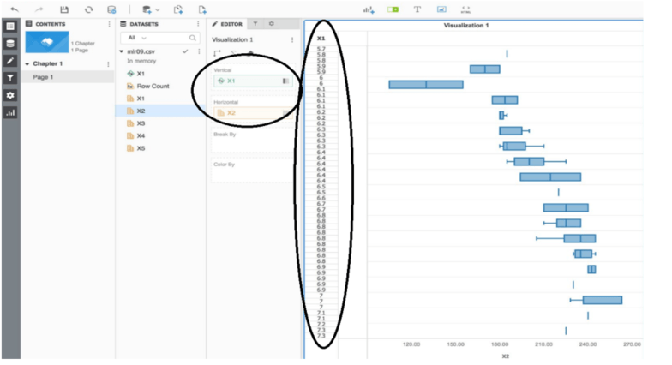Insert an image using the toolbar icon
The height and width of the screenshot is (365, 672).
pyautogui.click(x=441, y=9)
